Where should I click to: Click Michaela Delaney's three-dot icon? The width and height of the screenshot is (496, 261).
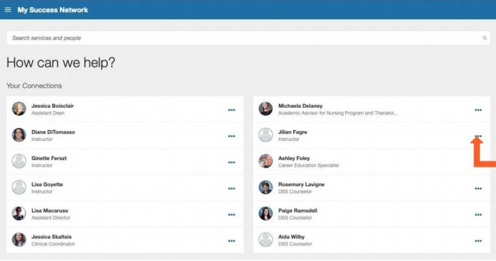coord(478,110)
